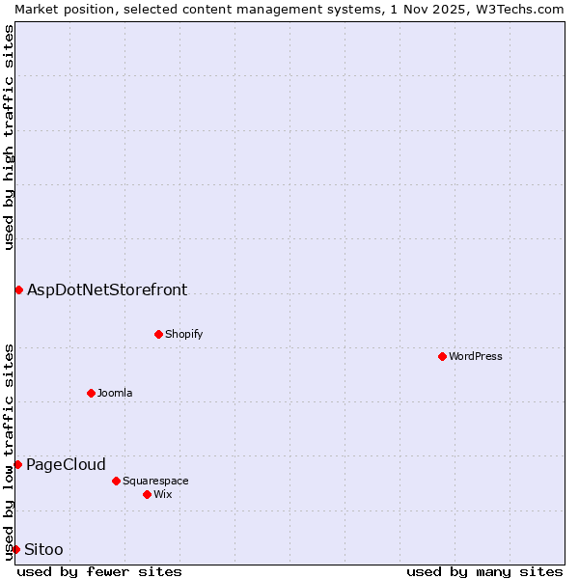The image size is (579, 579).
Task: Click the 'used by fewer sites' axis label
Action: coord(99,571)
